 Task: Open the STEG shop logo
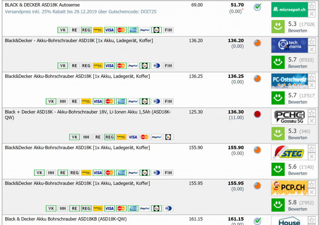click(289, 152)
